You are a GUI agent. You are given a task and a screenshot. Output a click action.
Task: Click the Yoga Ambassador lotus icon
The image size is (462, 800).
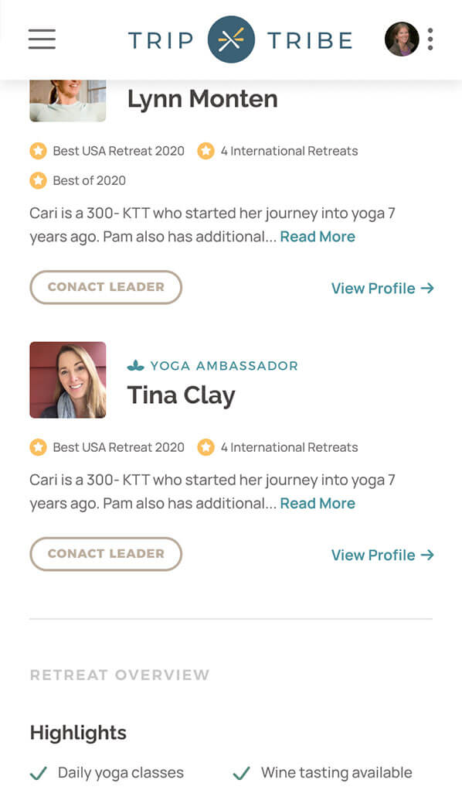coord(135,365)
